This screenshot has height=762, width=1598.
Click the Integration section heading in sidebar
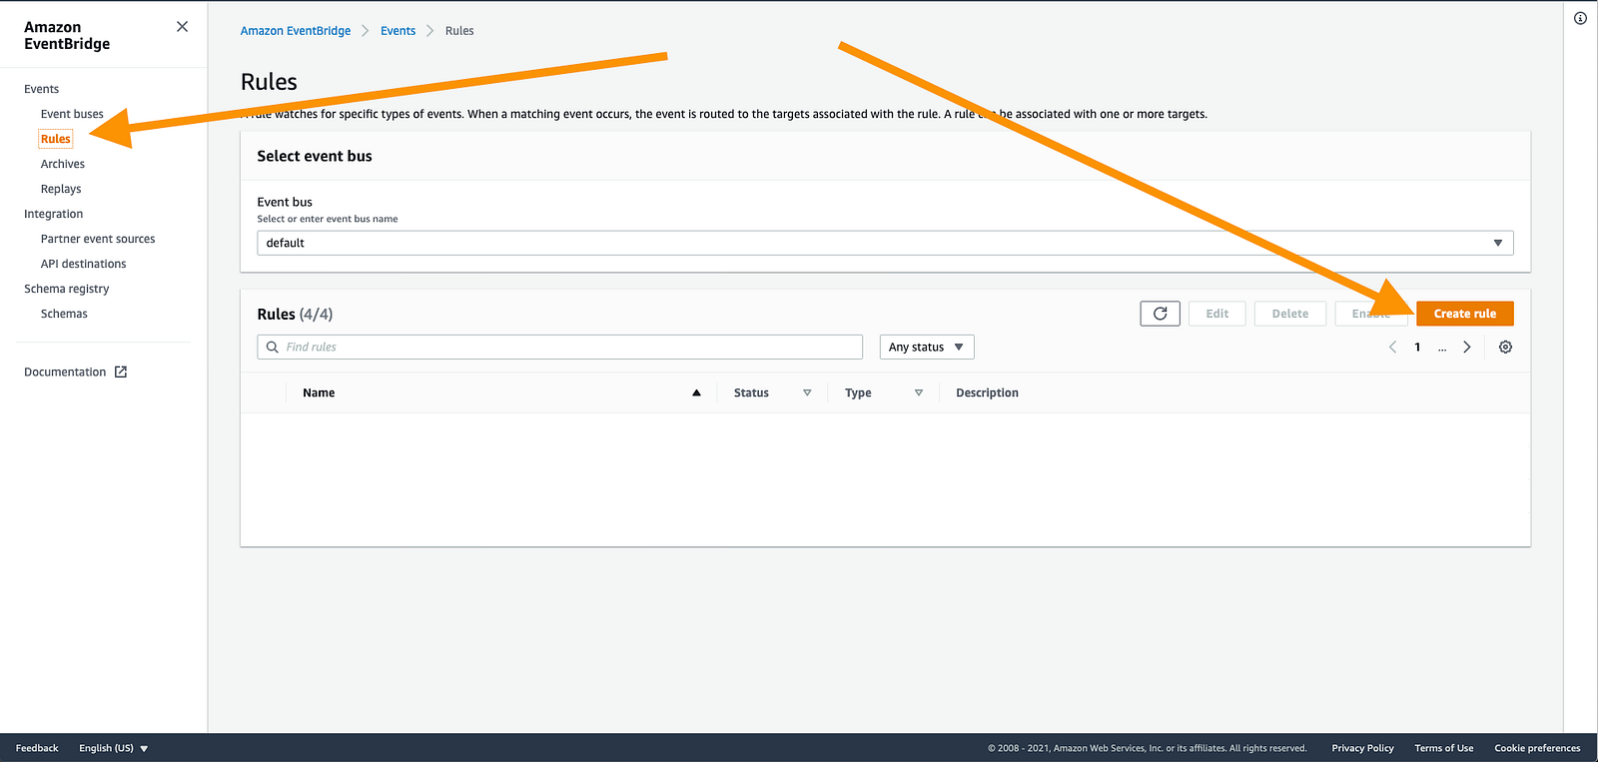tap(53, 214)
